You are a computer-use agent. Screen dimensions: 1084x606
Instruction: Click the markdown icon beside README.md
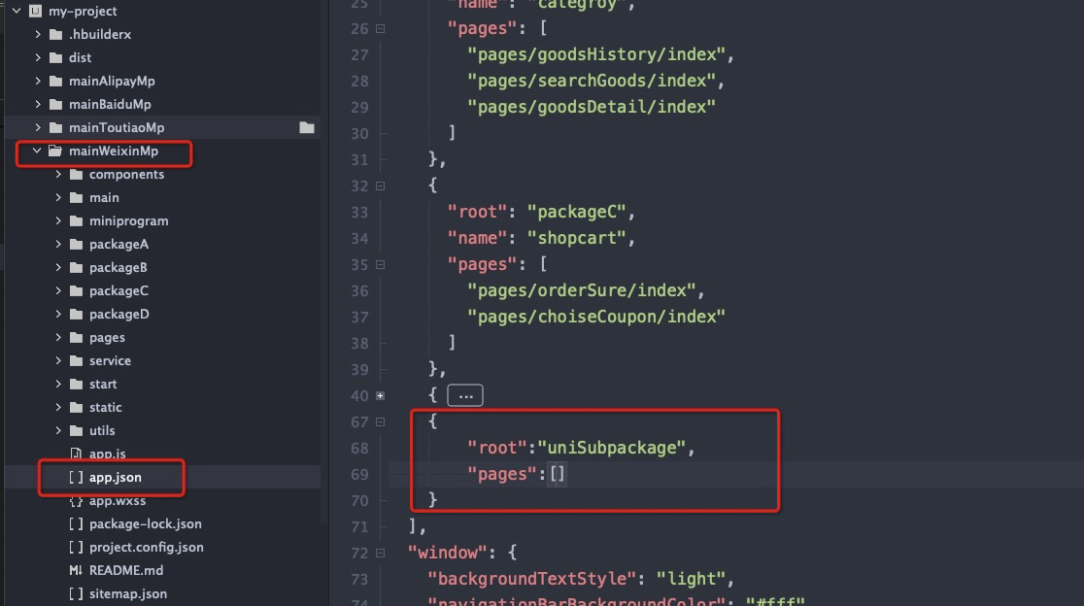(76, 570)
